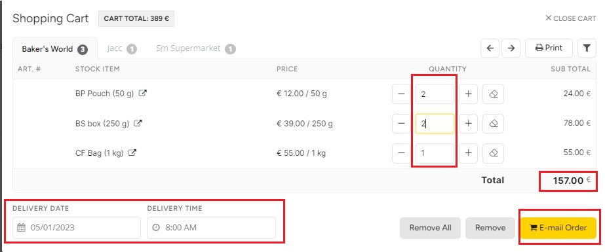The width and height of the screenshot is (605, 252).
Task: Go to next cart with right arrow
Action: (x=511, y=48)
